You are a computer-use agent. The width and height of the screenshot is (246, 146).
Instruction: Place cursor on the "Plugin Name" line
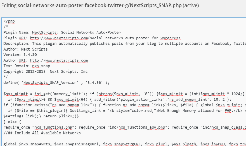[62, 32]
